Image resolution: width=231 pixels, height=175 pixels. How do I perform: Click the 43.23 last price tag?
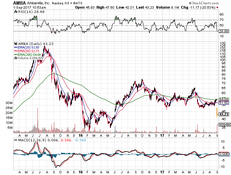[x=224, y=114]
